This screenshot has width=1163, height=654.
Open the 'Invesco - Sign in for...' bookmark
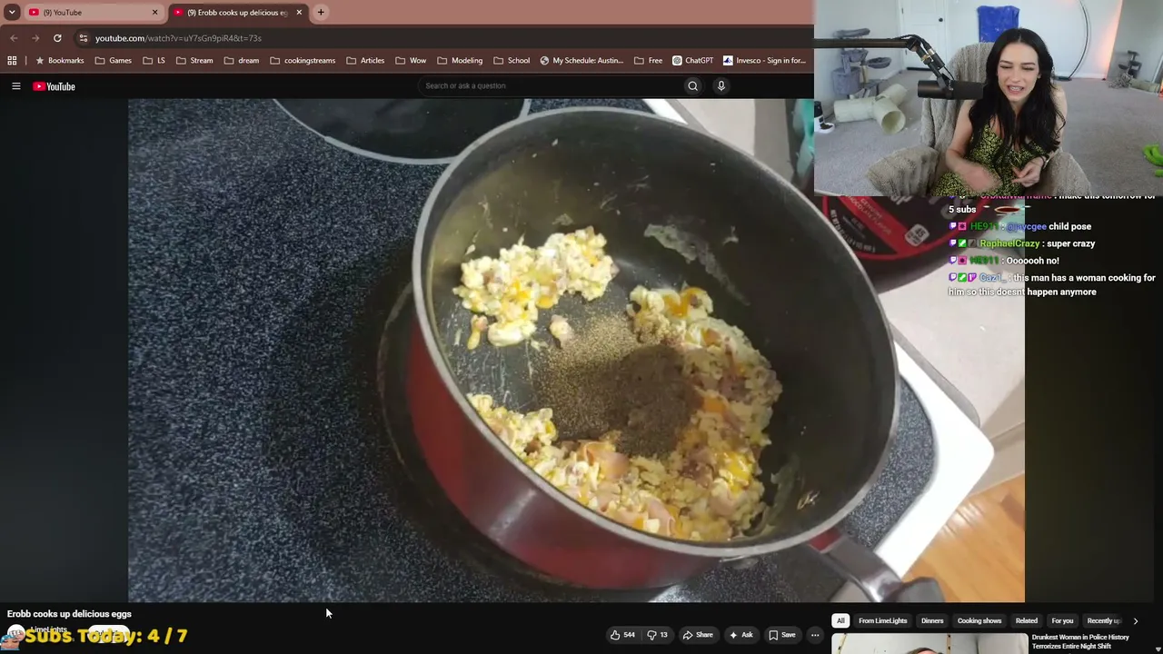[764, 61]
